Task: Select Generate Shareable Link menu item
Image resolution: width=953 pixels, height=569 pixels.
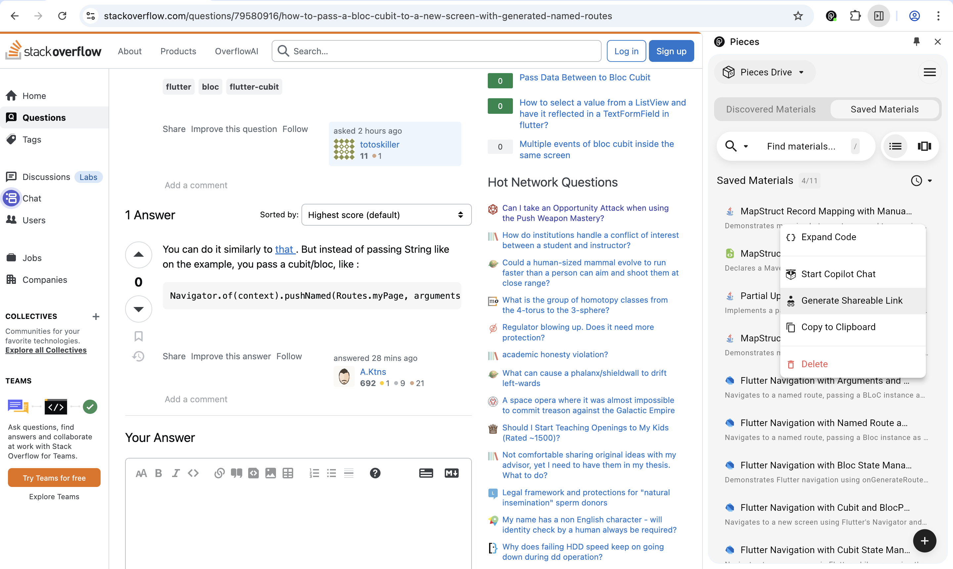Action: click(852, 301)
